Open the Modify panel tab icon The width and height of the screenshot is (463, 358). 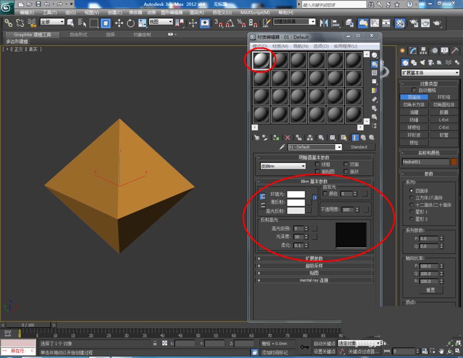[413, 50]
